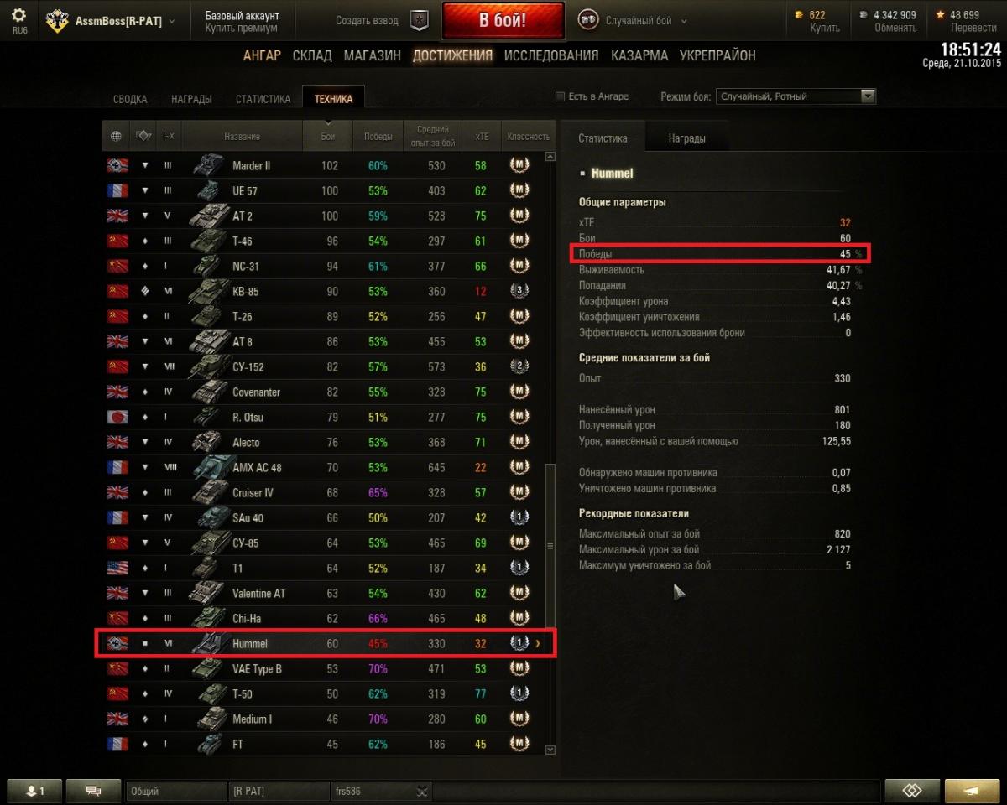1007x805 pixels.
Task: Open the battle mode dropdown 'Случайный, Ротный'
Action: coord(796,96)
